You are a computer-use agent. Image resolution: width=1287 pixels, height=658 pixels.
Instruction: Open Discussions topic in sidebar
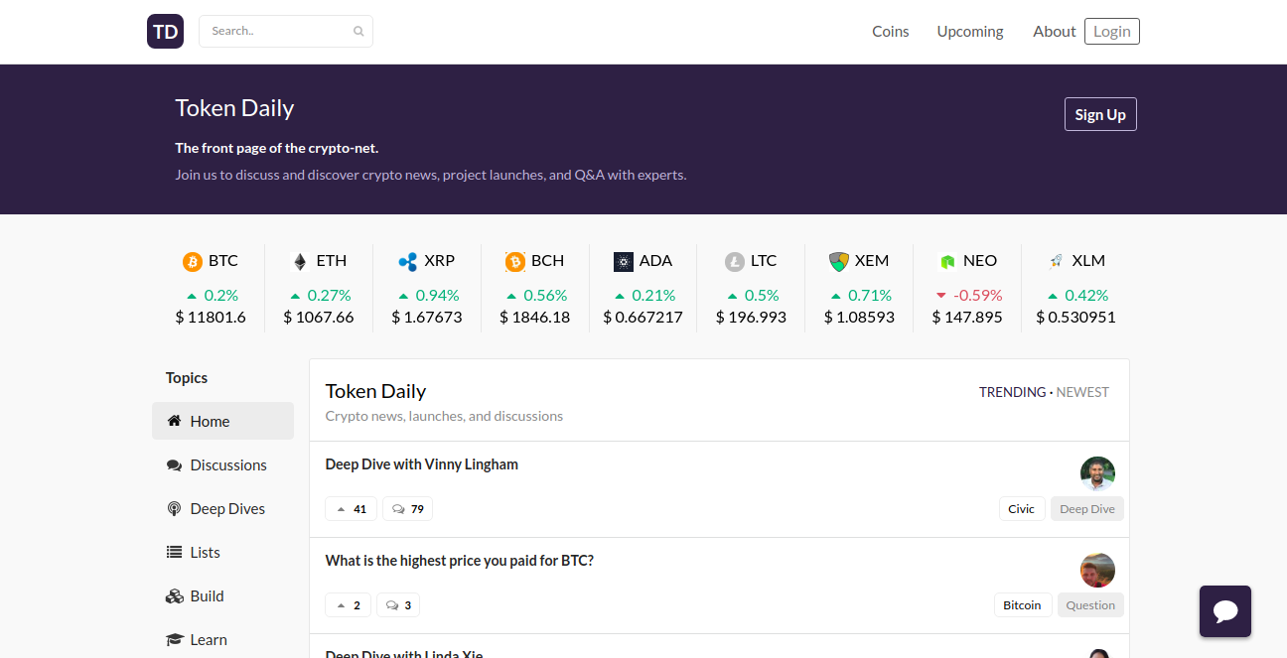227,465
